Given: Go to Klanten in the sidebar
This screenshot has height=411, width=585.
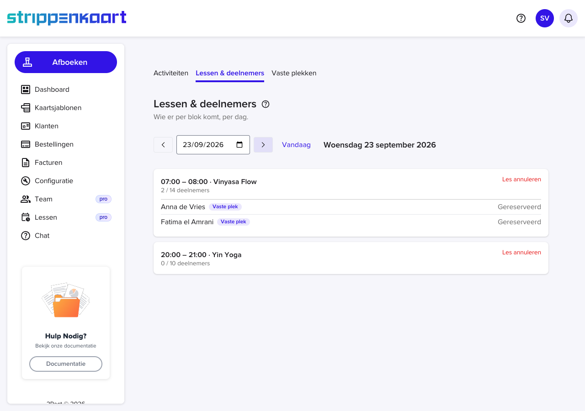Looking at the screenshot, I should pyautogui.click(x=66, y=126).
